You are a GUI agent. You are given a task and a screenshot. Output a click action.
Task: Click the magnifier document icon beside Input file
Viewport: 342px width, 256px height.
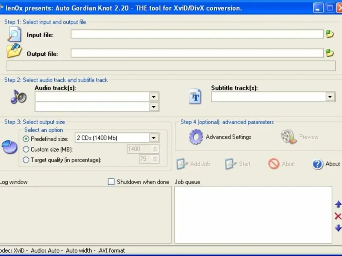pyautogui.click(x=15, y=35)
